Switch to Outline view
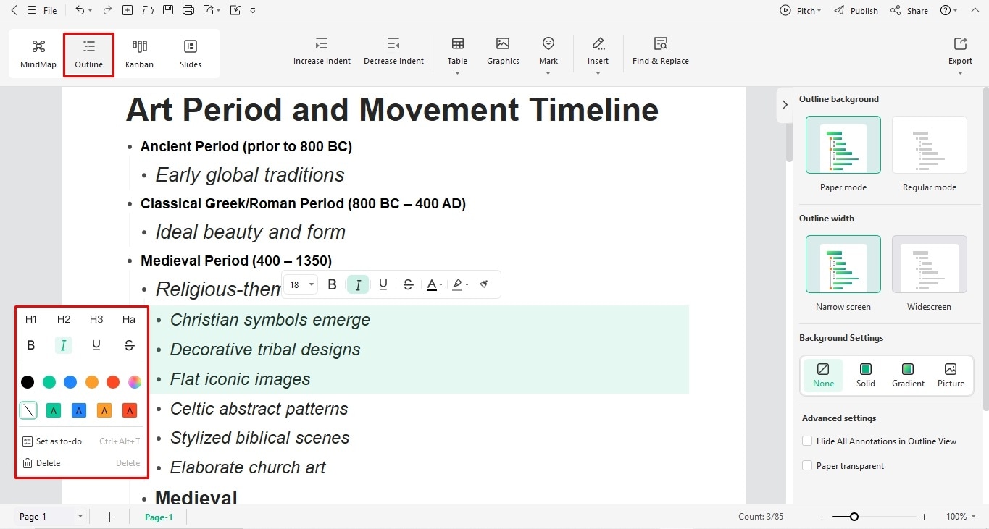Viewport: 989px width, 529px height. (x=88, y=54)
